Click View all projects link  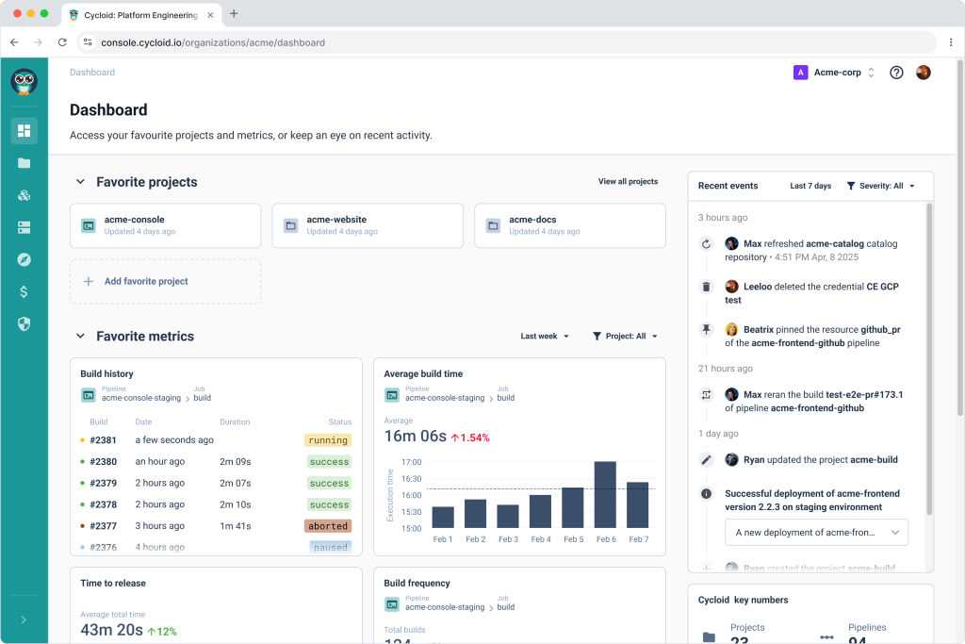point(628,181)
